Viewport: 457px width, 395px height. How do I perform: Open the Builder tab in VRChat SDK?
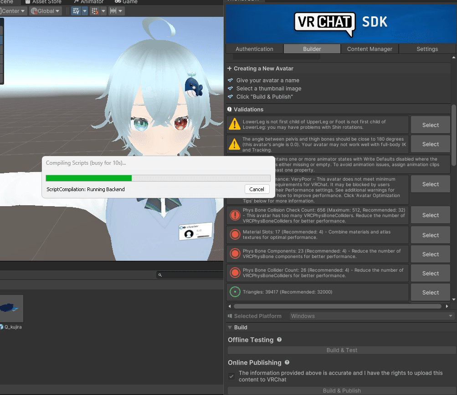click(312, 49)
